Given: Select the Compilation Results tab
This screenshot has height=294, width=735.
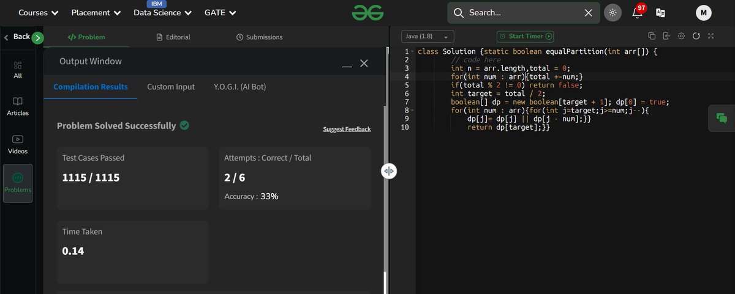Looking at the screenshot, I should [x=91, y=87].
